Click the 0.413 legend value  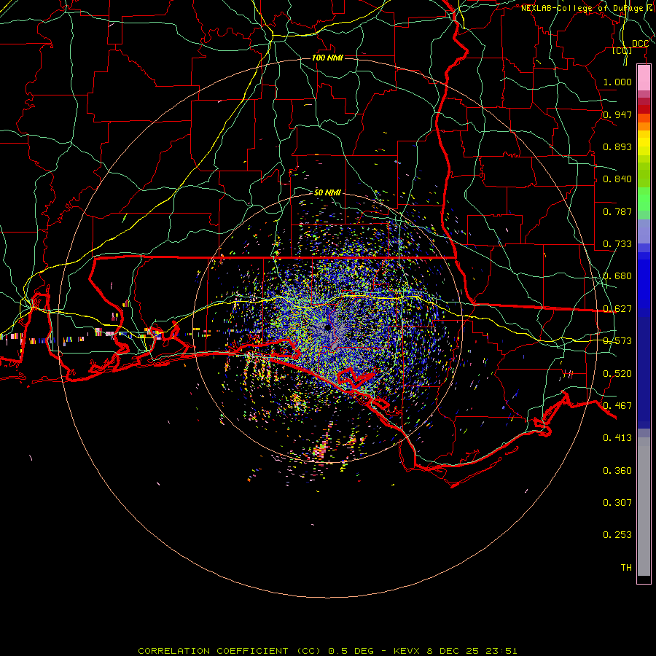[617, 438]
